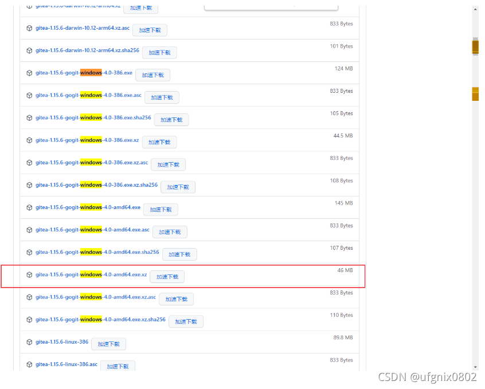The width and height of the screenshot is (485, 389).
Task: Click the '145 MB' size text
Action: click(343, 203)
